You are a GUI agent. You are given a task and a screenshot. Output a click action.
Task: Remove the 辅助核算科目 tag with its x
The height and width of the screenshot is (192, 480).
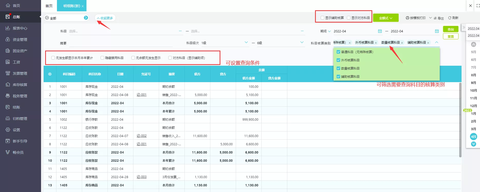tap(428, 43)
